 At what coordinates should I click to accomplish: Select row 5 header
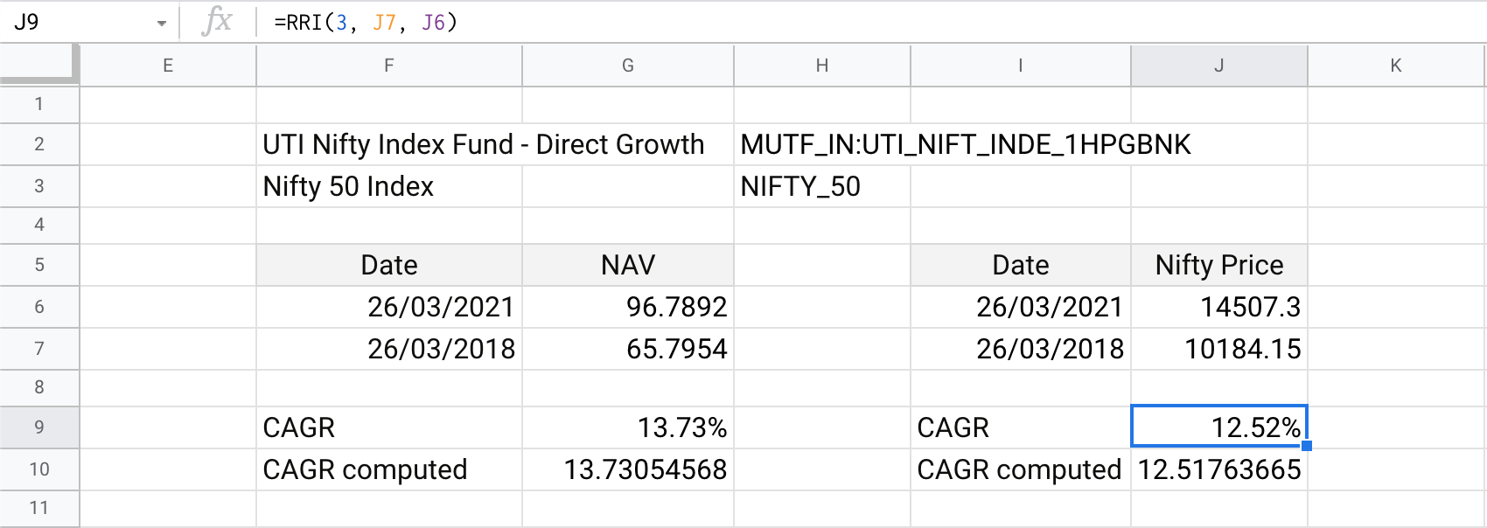click(39, 265)
